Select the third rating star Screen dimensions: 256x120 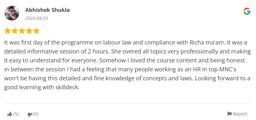(22, 31)
